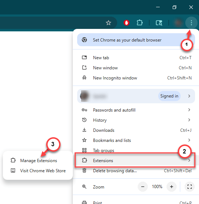Open the red ad blocker extension icon
Viewport: 199px width, 204px height.
(x=127, y=23)
